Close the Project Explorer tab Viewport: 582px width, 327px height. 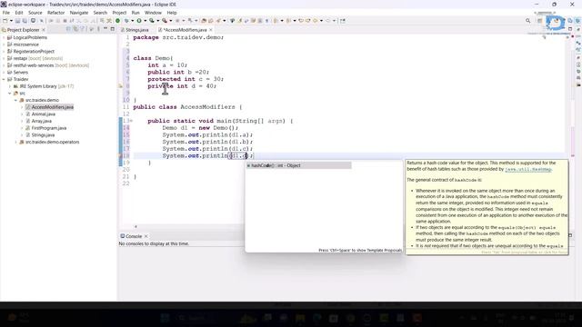pyautogui.click(x=44, y=30)
